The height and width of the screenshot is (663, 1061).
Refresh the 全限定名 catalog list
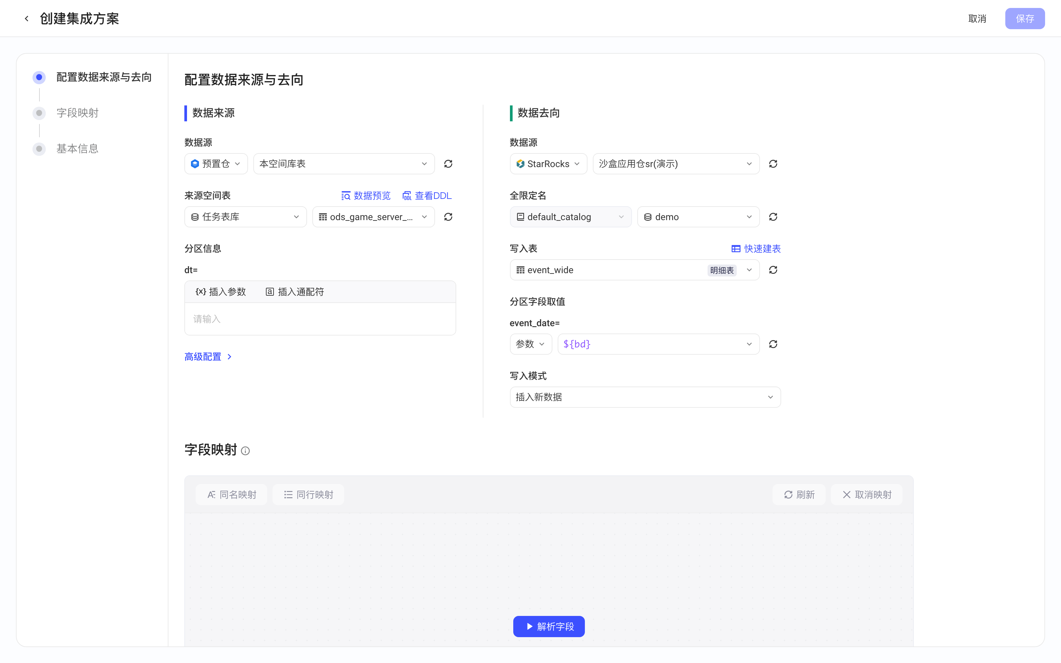click(x=773, y=216)
